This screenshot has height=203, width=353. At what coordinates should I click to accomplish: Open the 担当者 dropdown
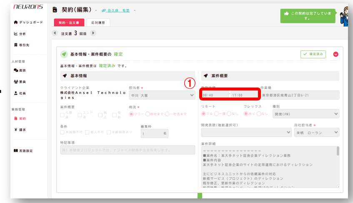pos(162,95)
